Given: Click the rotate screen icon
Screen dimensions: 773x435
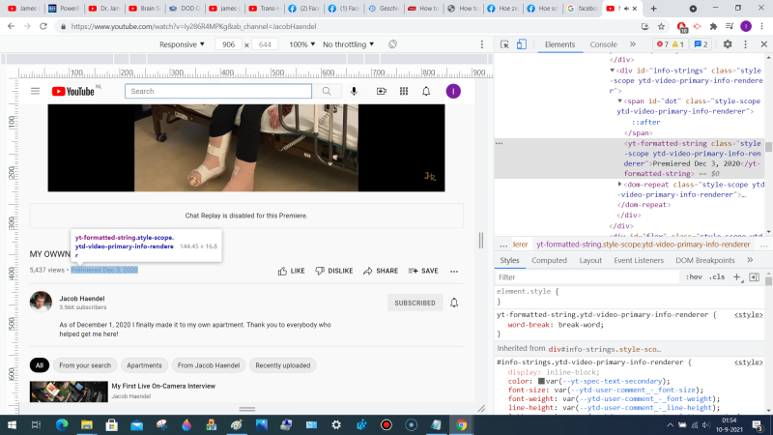Looking at the screenshot, I should 393,44.
